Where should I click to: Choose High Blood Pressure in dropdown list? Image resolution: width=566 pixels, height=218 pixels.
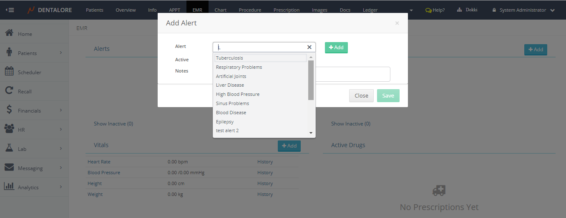[x=237, y=94]
